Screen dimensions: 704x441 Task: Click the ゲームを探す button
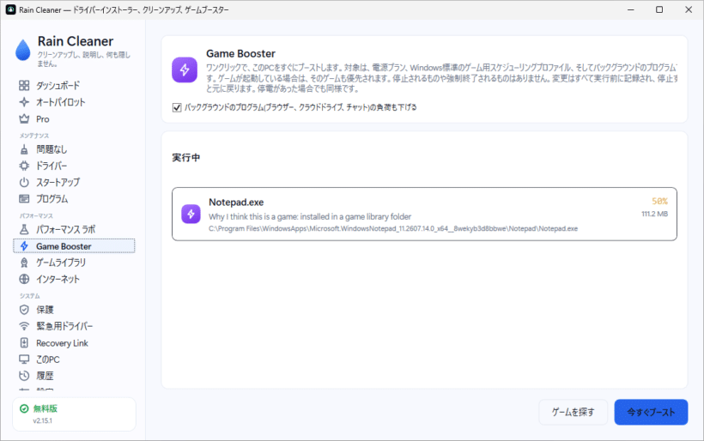click(573, 412)
